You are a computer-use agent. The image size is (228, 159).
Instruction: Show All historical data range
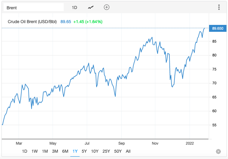128,151
